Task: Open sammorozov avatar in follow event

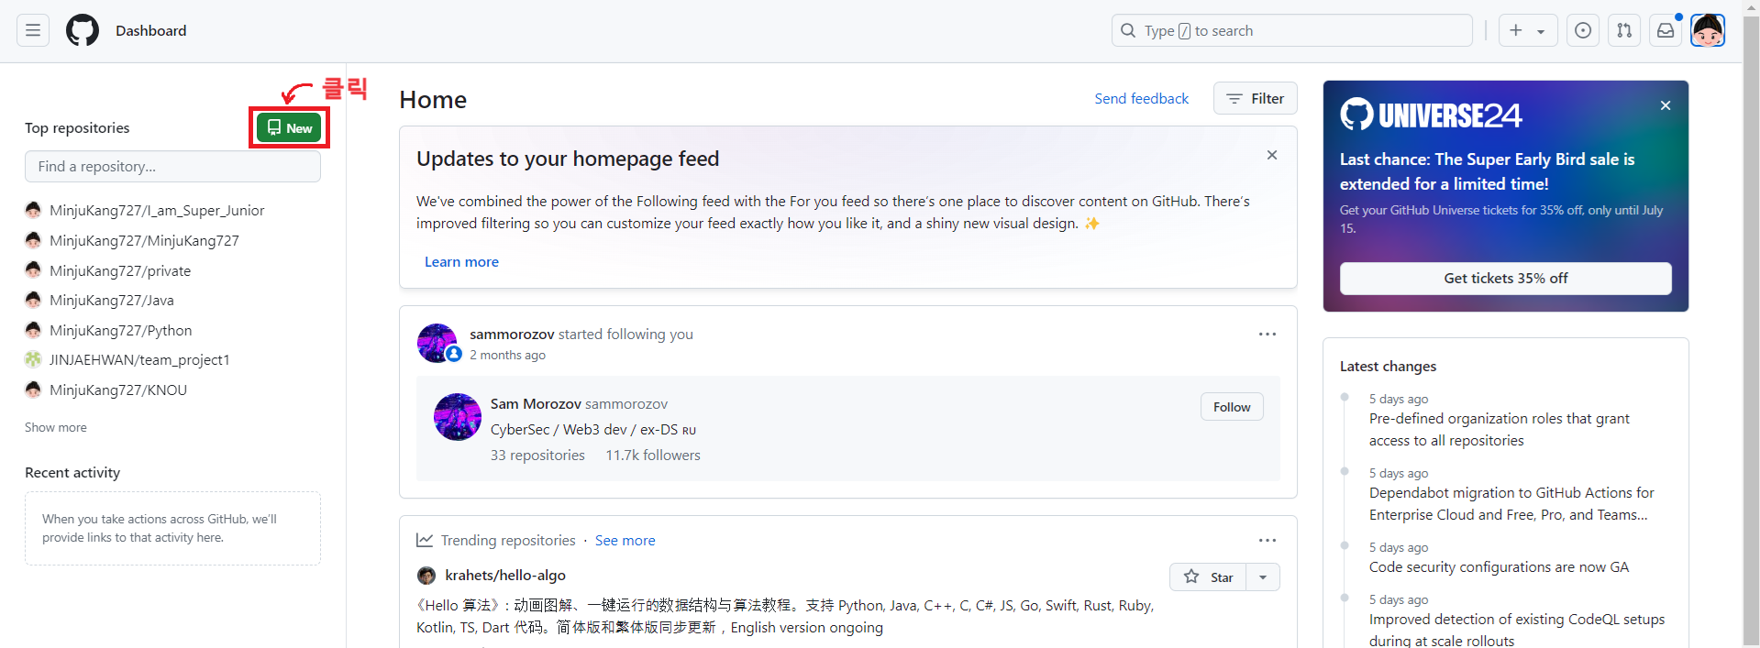Action: [437, 343]
